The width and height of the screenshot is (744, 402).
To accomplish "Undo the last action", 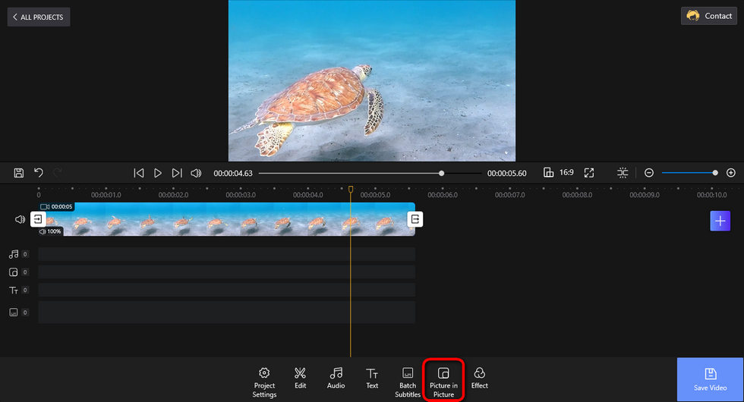I will [39, 173].
